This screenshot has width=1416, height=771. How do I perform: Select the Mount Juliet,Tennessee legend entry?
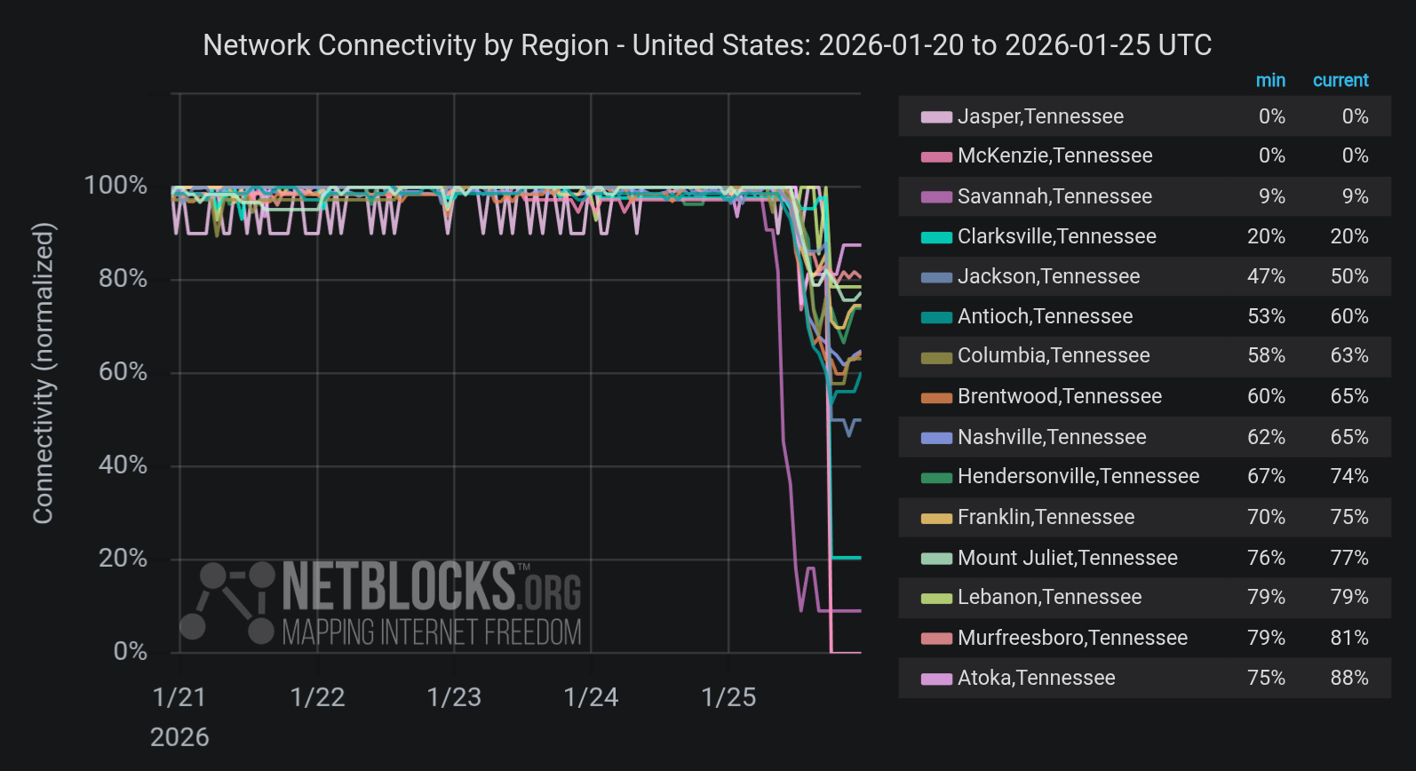click(1067, 558)
